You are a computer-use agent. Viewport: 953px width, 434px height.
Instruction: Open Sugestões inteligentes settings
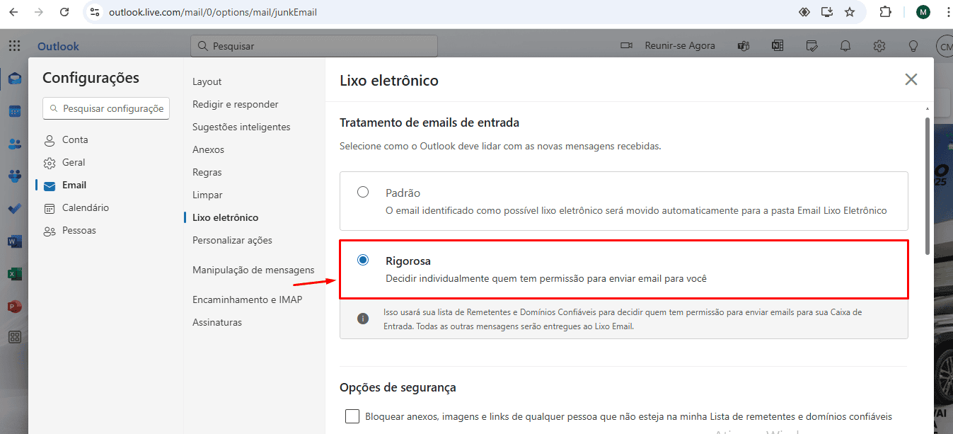241,127
